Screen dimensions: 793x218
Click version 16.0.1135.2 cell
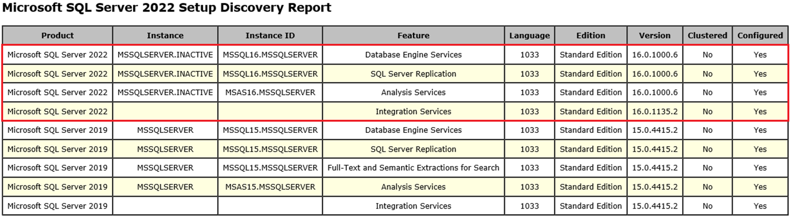[x=655, y=111]
